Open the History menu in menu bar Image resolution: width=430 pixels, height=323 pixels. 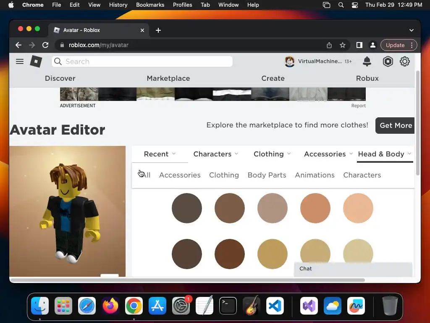(x=118, y=5)
